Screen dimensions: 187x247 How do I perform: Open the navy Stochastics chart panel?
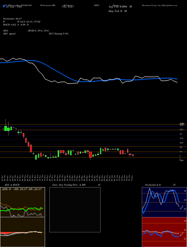(164, 202)
